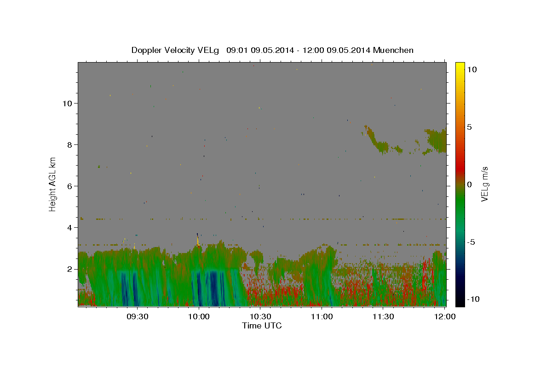The height and width of the screenshot is (368, 552).
Task: Click the 11:30 time tick label
Action: 383,316
